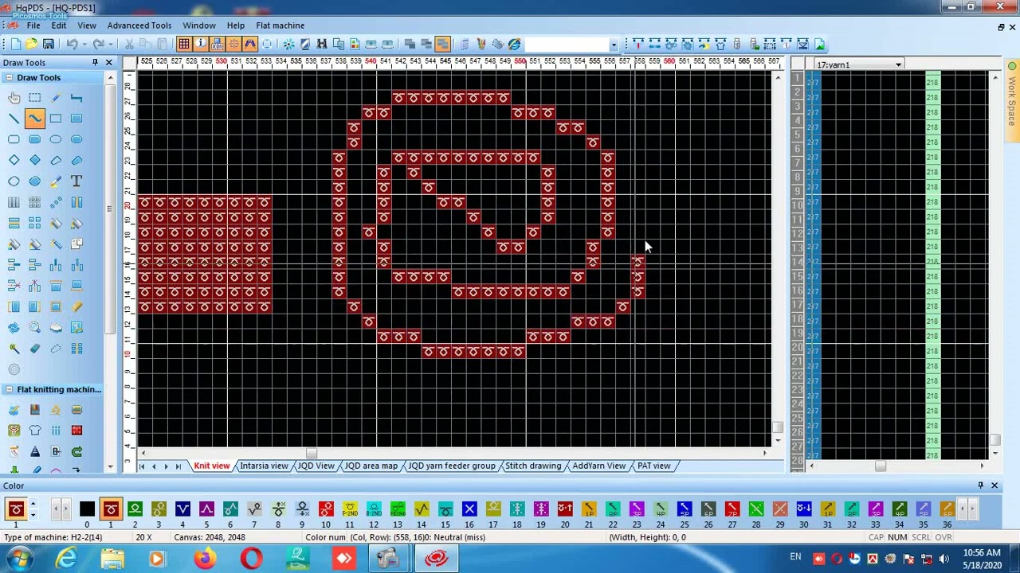Open Internet Explorer from the taskbar
This screenshot has width=1020, height=573.
pyautogui.click(x=66, y=559)
